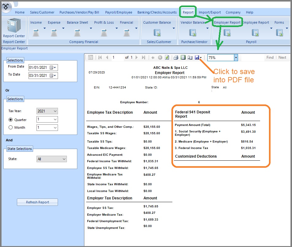Switch to the Banking/Checks/Accounts tab
Viewport: 292px width, 247px height.
[x=157, y=12]
